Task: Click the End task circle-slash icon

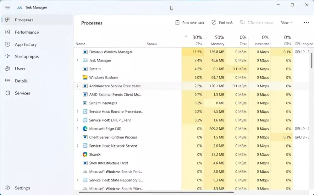Action: click(214, 23)
